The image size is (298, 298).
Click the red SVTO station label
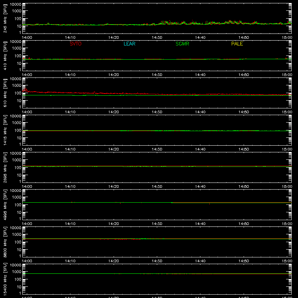click(76, 44)
